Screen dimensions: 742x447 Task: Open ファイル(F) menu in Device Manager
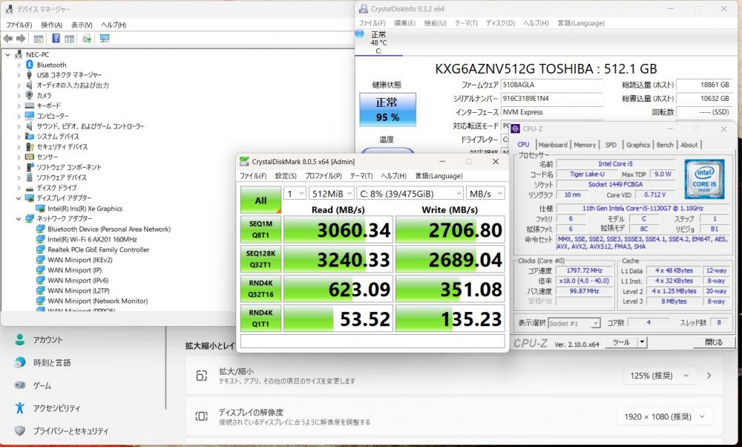19,25
